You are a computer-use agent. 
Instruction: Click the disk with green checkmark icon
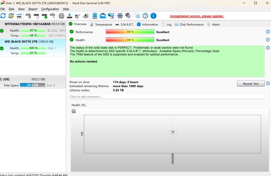[45, 16]
